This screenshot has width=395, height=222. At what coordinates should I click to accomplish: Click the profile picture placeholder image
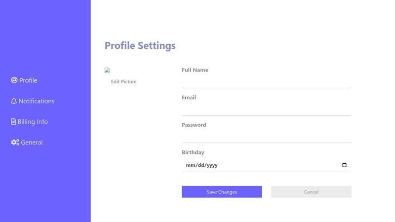tap(107, 71)
